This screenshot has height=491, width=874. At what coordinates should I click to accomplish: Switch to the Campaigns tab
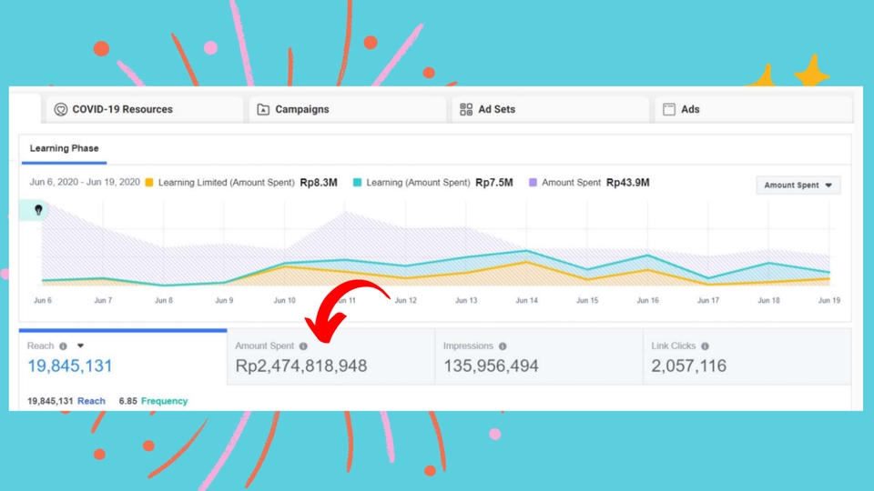tap(347, 109)
